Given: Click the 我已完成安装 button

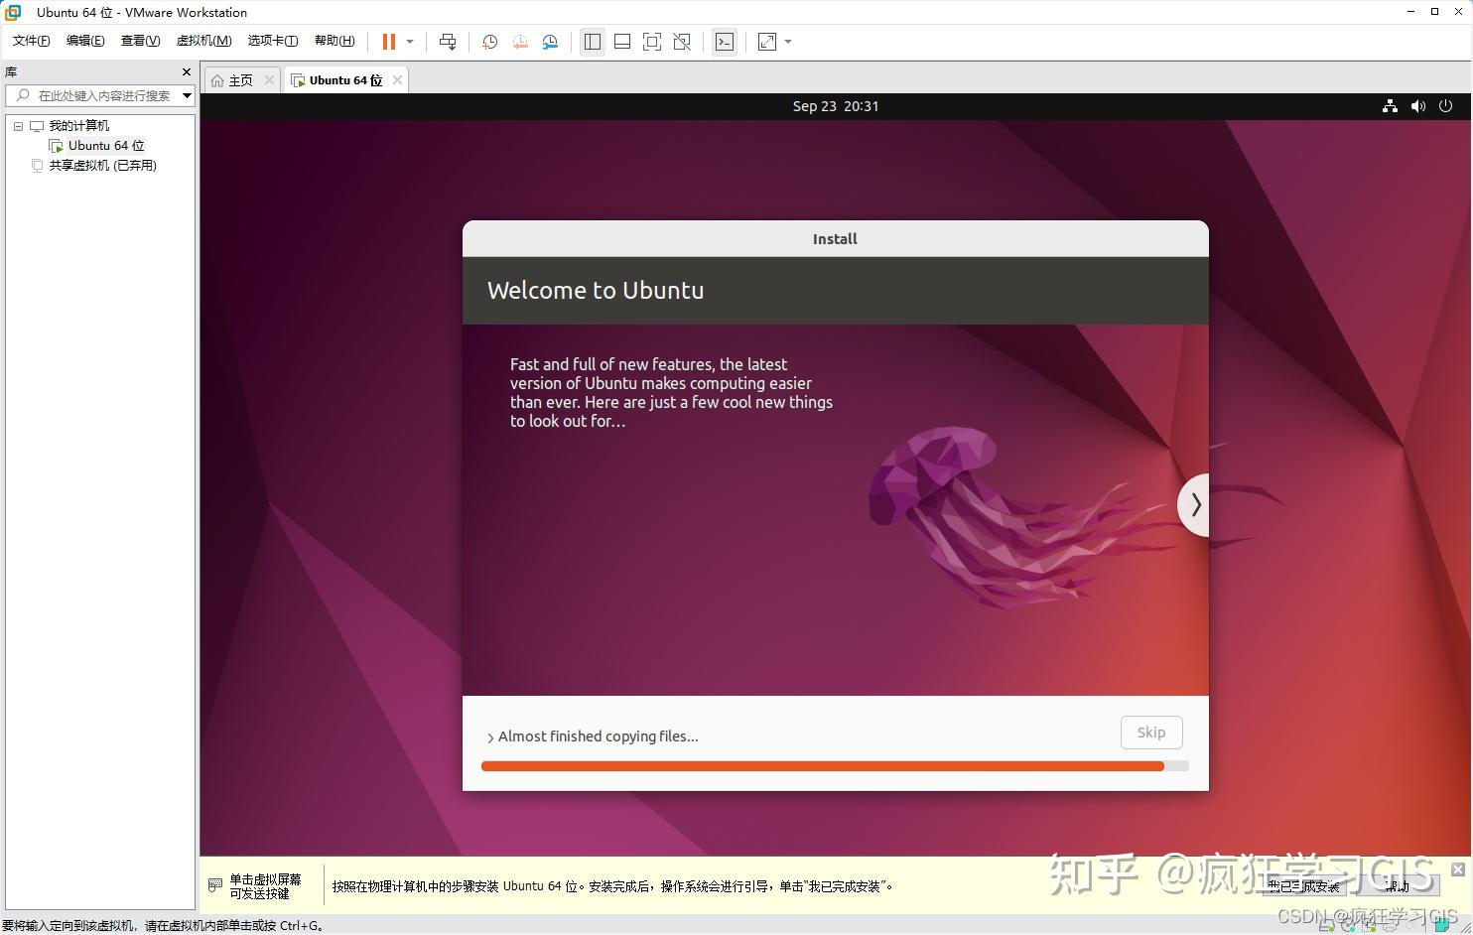Looking at the screenshot, I should tap(1303, 886).
